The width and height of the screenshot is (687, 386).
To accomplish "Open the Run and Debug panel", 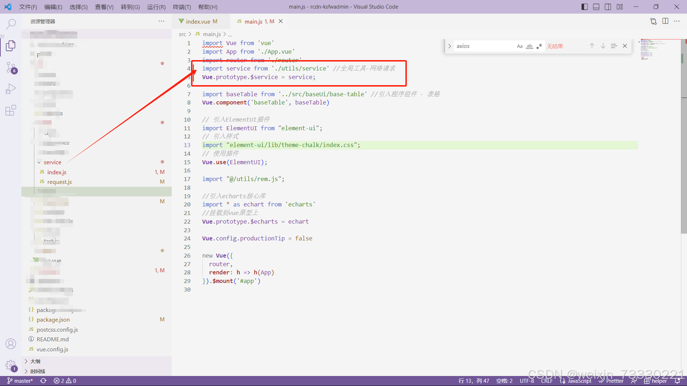I will [x=11, y=88].
